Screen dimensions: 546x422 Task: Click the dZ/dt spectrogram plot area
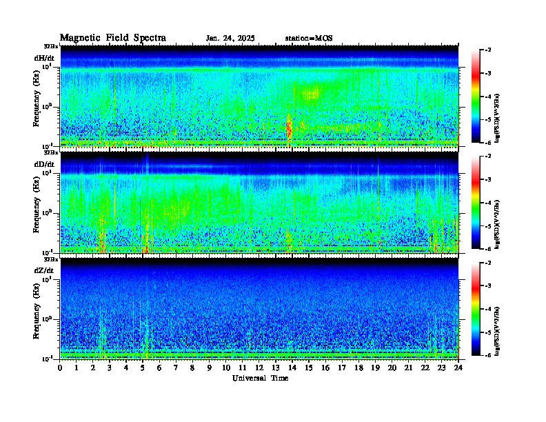[259, 309]
